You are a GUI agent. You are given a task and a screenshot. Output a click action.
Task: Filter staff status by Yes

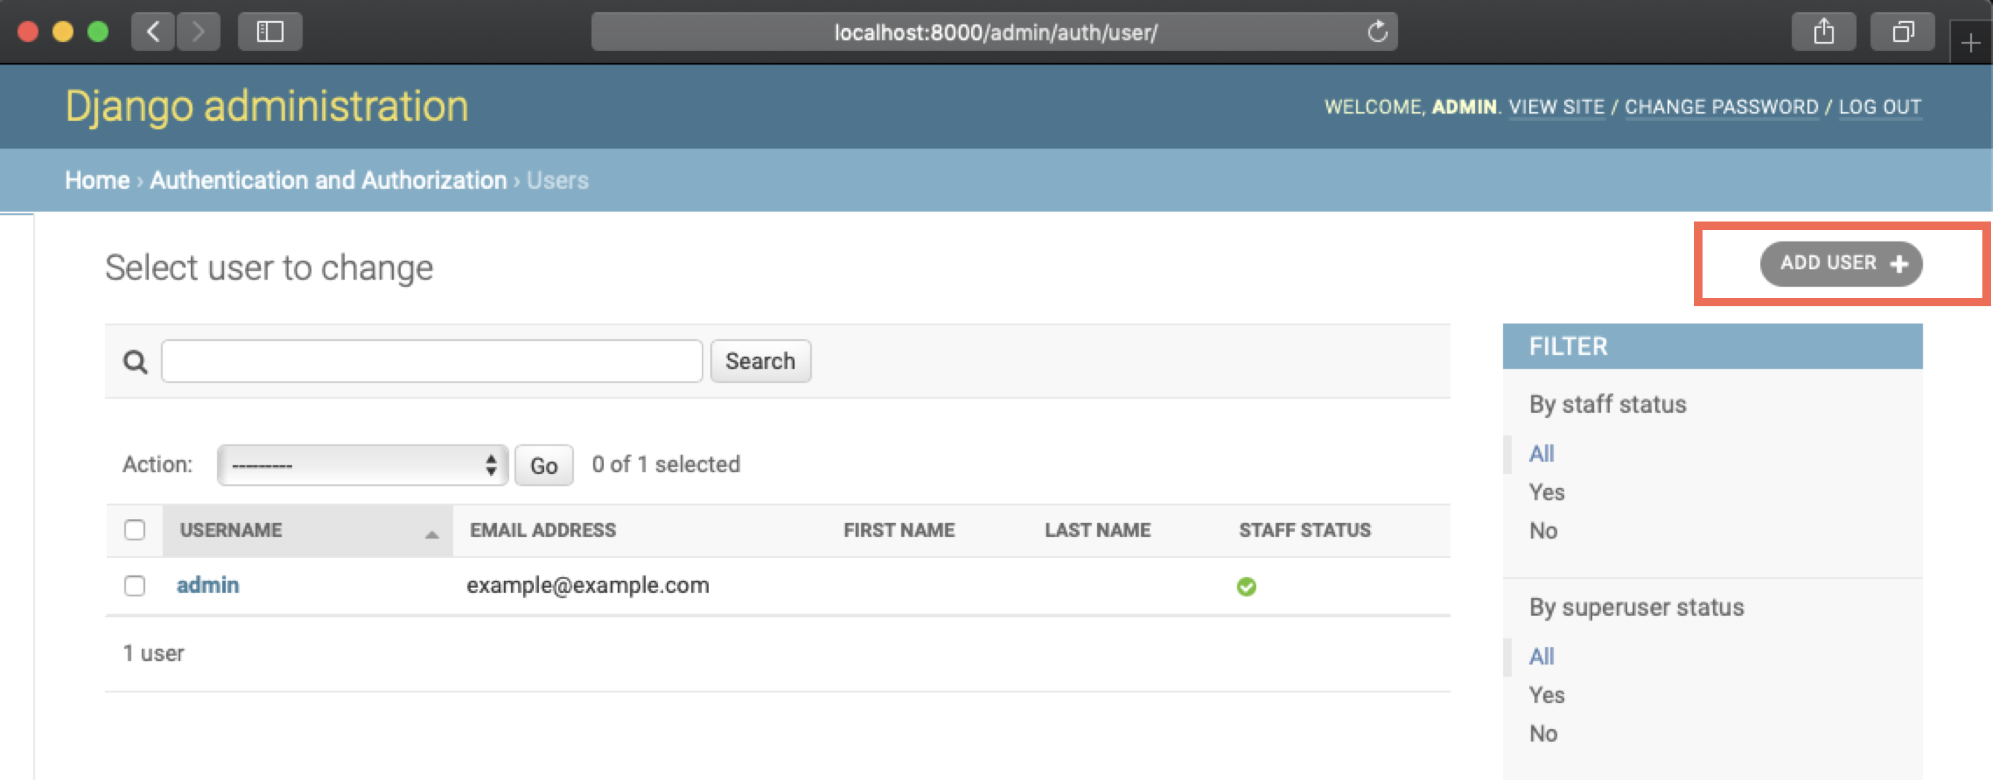tap(1546, 492)
